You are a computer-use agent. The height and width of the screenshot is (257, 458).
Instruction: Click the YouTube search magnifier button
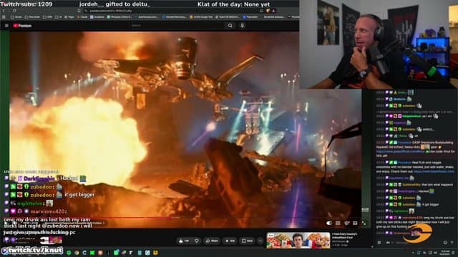tap(230, 26)
